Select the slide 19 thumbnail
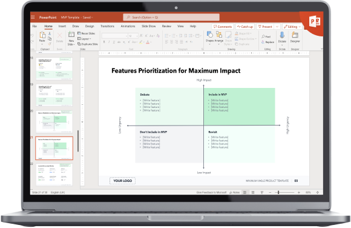The height and width of the screenshot is (228, 351). coord(54,95)
